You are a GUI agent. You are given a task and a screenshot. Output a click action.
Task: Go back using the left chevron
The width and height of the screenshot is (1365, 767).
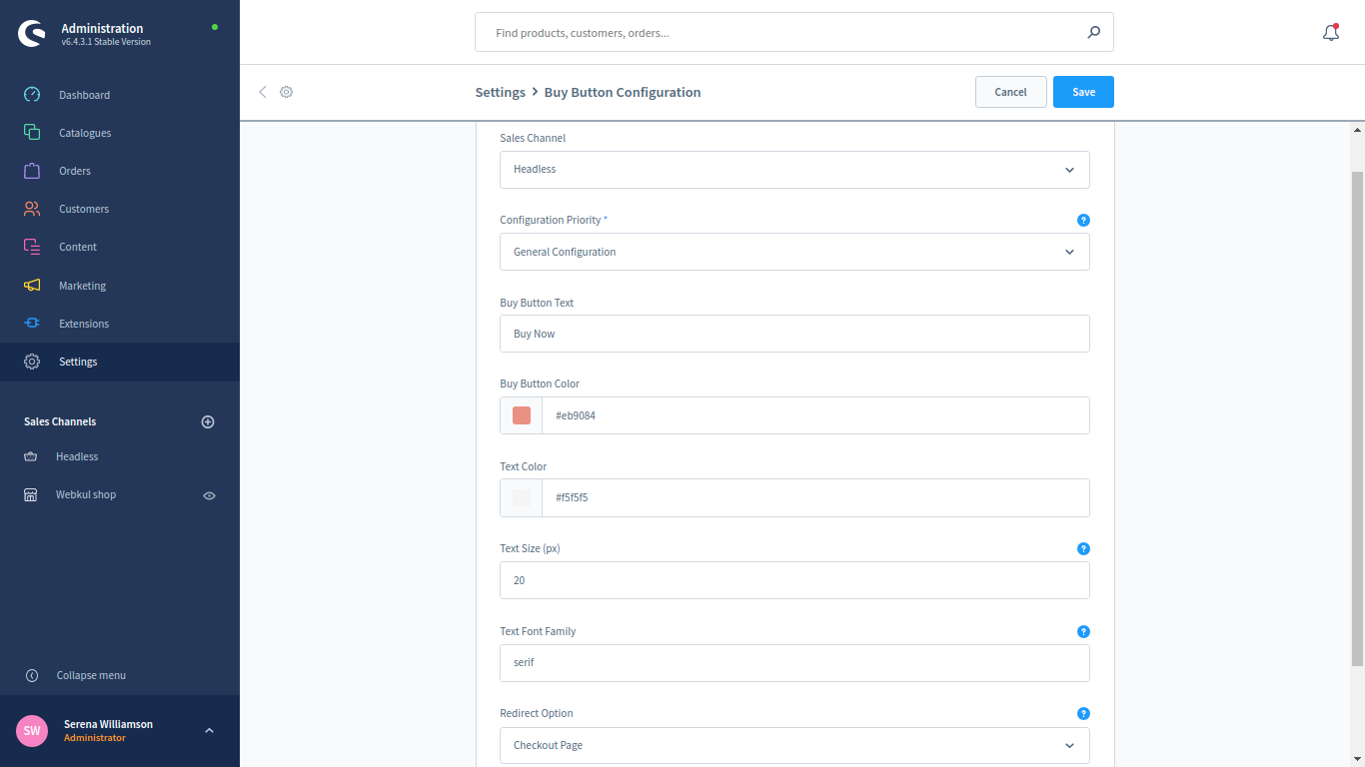click(263, 92)
